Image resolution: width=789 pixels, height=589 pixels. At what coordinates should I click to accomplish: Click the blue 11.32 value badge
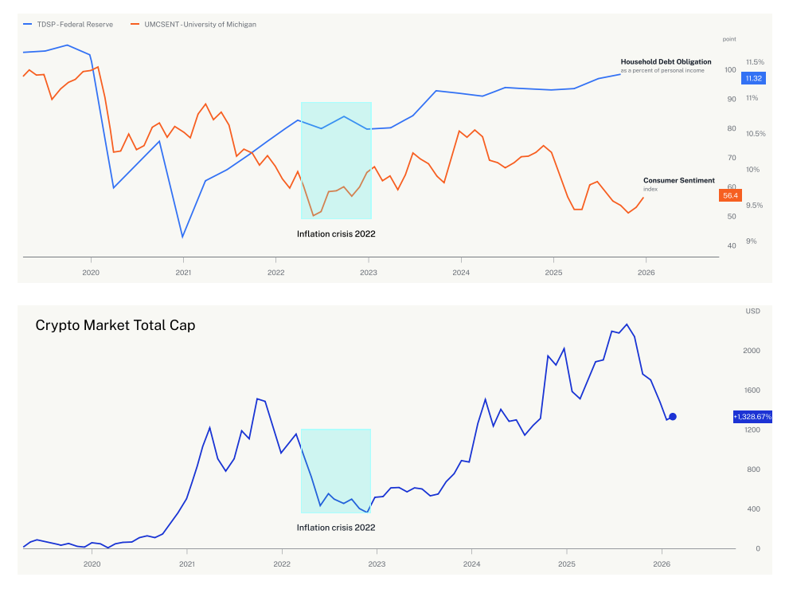point(753,78)
